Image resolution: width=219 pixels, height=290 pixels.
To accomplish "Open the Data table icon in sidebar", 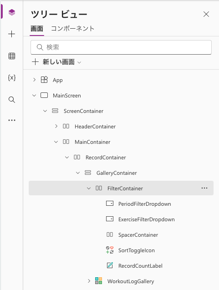I will pos(12,56).
